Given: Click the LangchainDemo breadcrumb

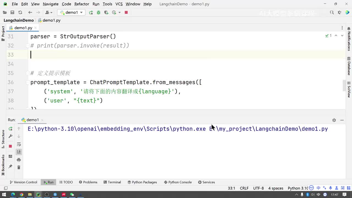Looking at the screenshot, I should [x=19, y=20].
